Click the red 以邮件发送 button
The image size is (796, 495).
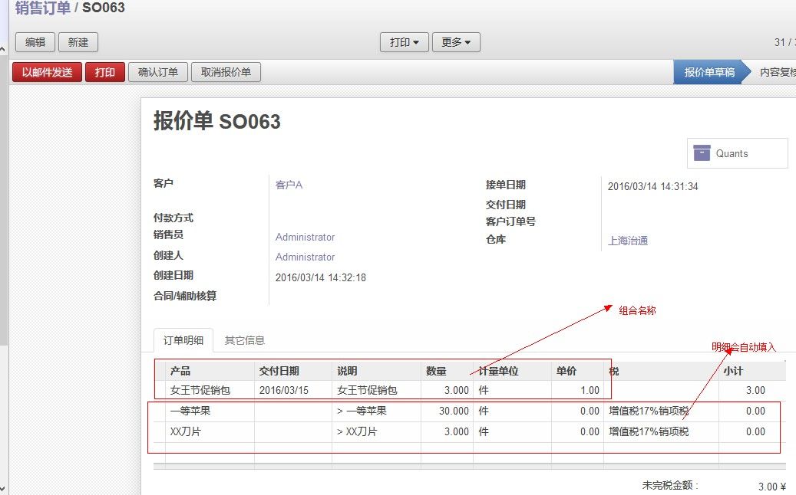click(x=48, y=72)
